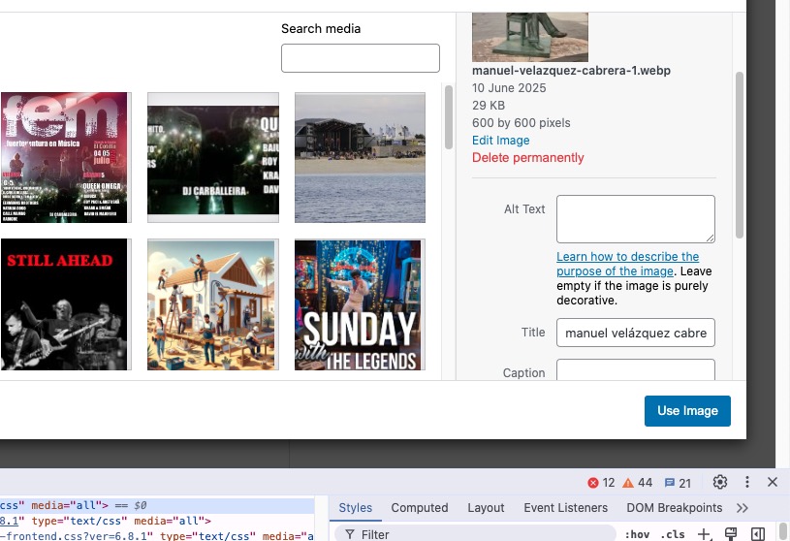Click the red errors count icon
Image resolution: width=790 pixels, height=541 pixels.
[x=593, y=483]
